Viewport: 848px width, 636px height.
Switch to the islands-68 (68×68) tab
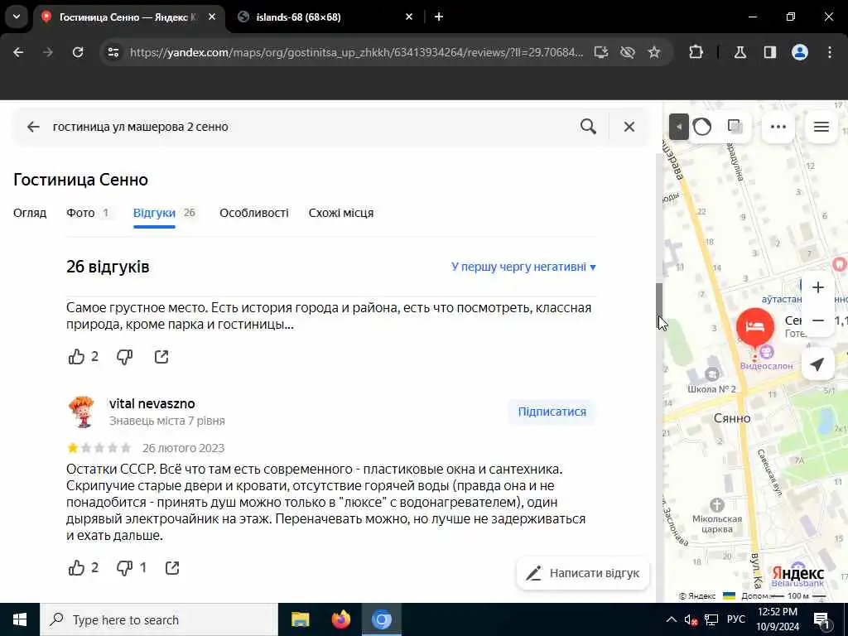[298, 17]
